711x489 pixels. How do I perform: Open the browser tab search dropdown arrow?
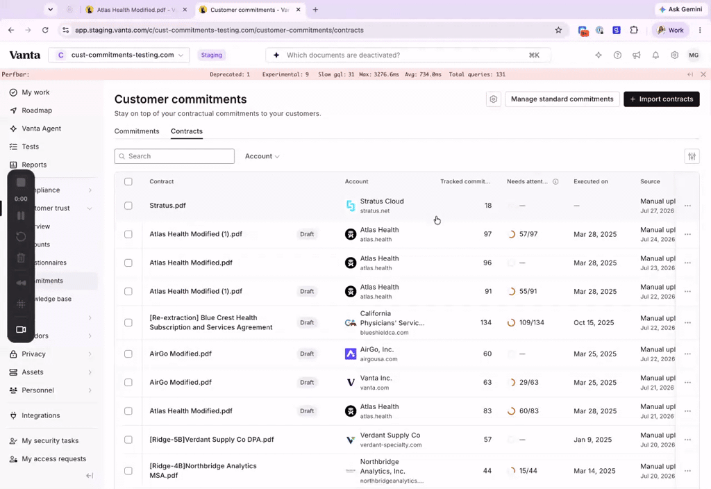tap(50, 10)
